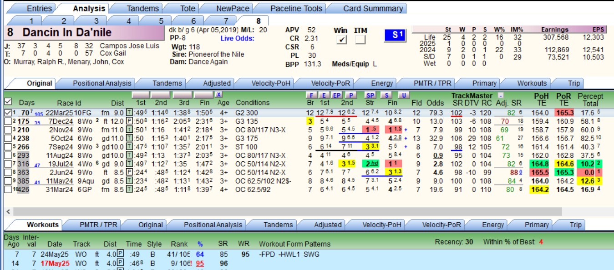
Task: Click the T surface icon in the 19Jul24 row
Action: [129, 164]
